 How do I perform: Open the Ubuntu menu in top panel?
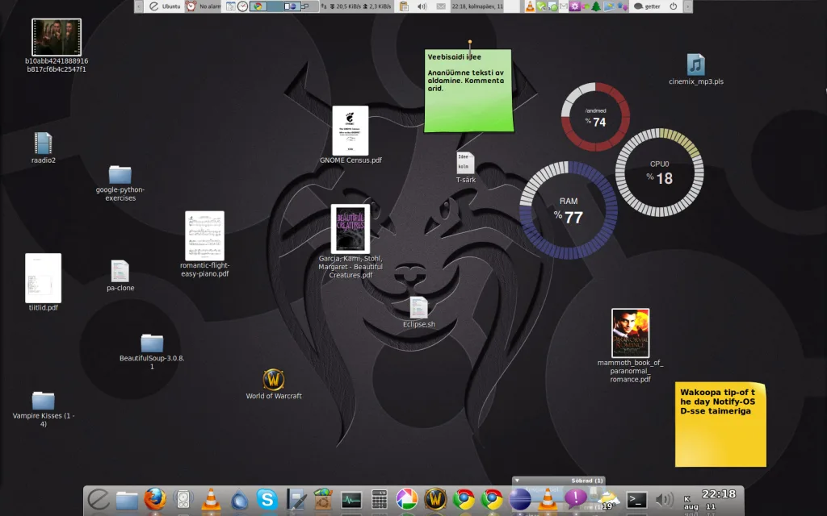coord(165,6)
